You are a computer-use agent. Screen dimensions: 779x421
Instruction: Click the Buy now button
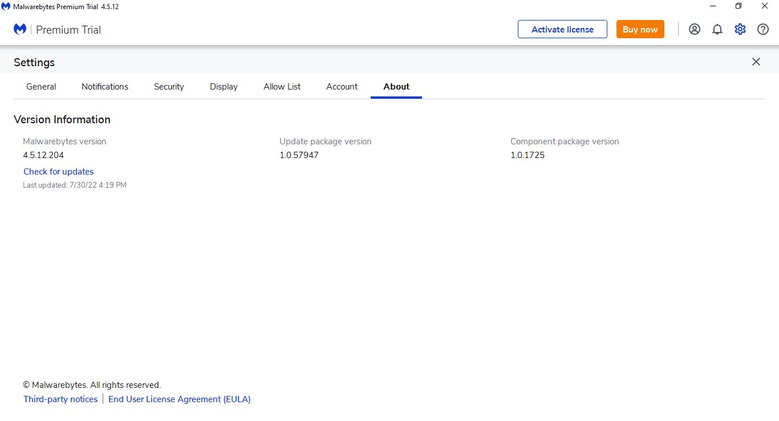pyautogui.click(x=640, y=29)
